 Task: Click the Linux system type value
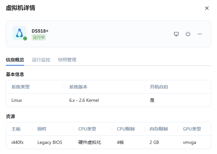pos(17,100)
